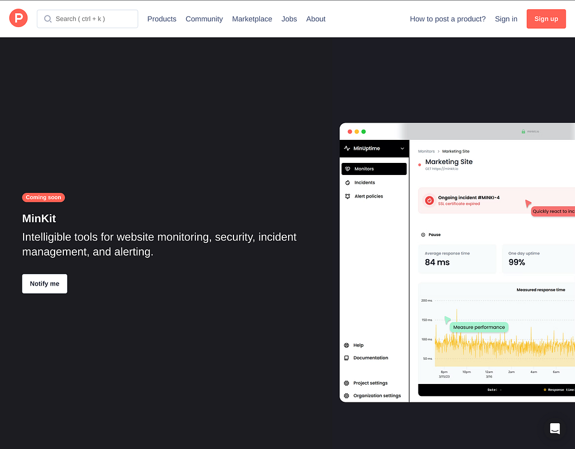Viewport: 575px width, 449px height.
Task: Open the Products menu
Action: pyautogui.click(x=162, y=19)
